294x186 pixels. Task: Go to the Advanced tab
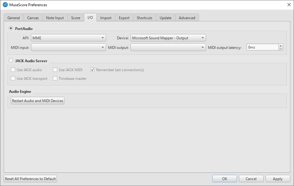[x=187, y=18]
